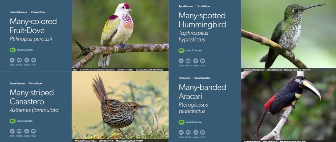336x142 pixels.
Task: Open Many-banded Aracari species title
Action: (202, 92)
